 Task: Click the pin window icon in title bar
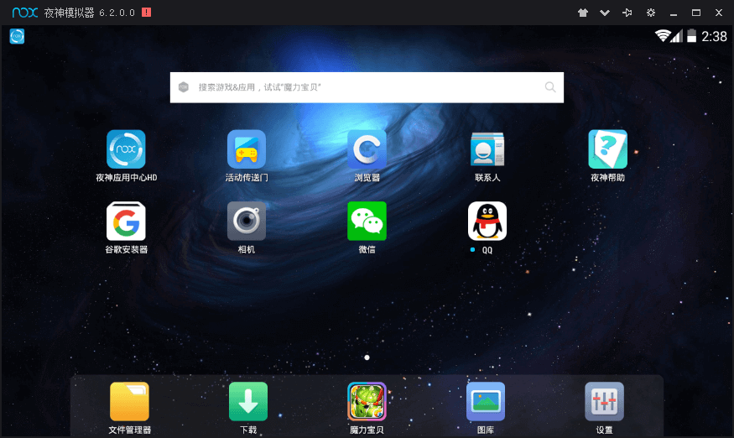(627, 13)
